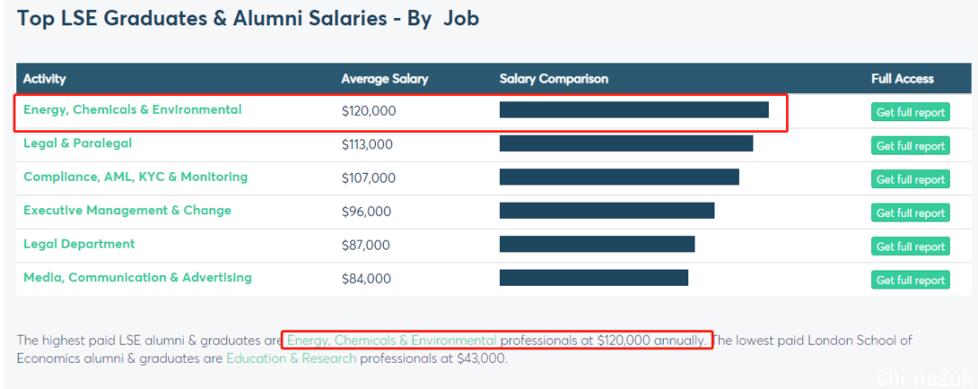
Task: Get full report for Energy, Chemicals row
Action: tap(911, 112)
